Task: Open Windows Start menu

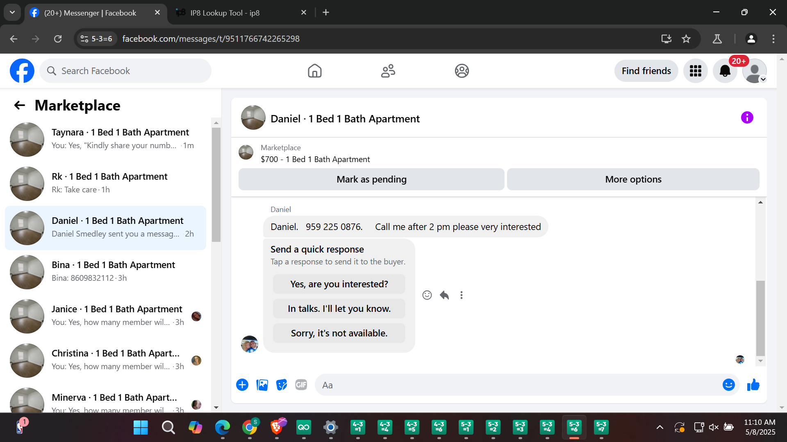Action: 141,428
